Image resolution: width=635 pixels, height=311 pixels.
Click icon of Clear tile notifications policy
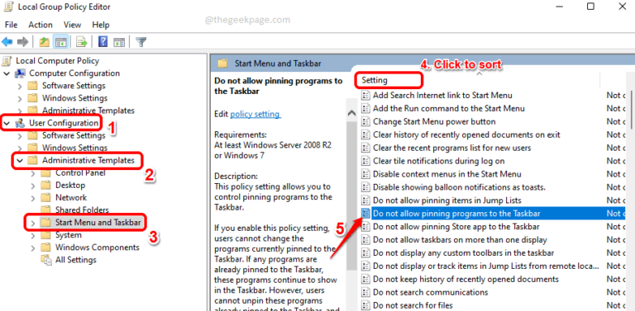[365, 161]
